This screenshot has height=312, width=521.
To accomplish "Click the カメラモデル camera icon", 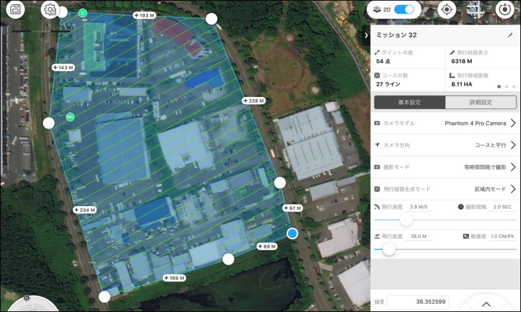I will (377, 123).
